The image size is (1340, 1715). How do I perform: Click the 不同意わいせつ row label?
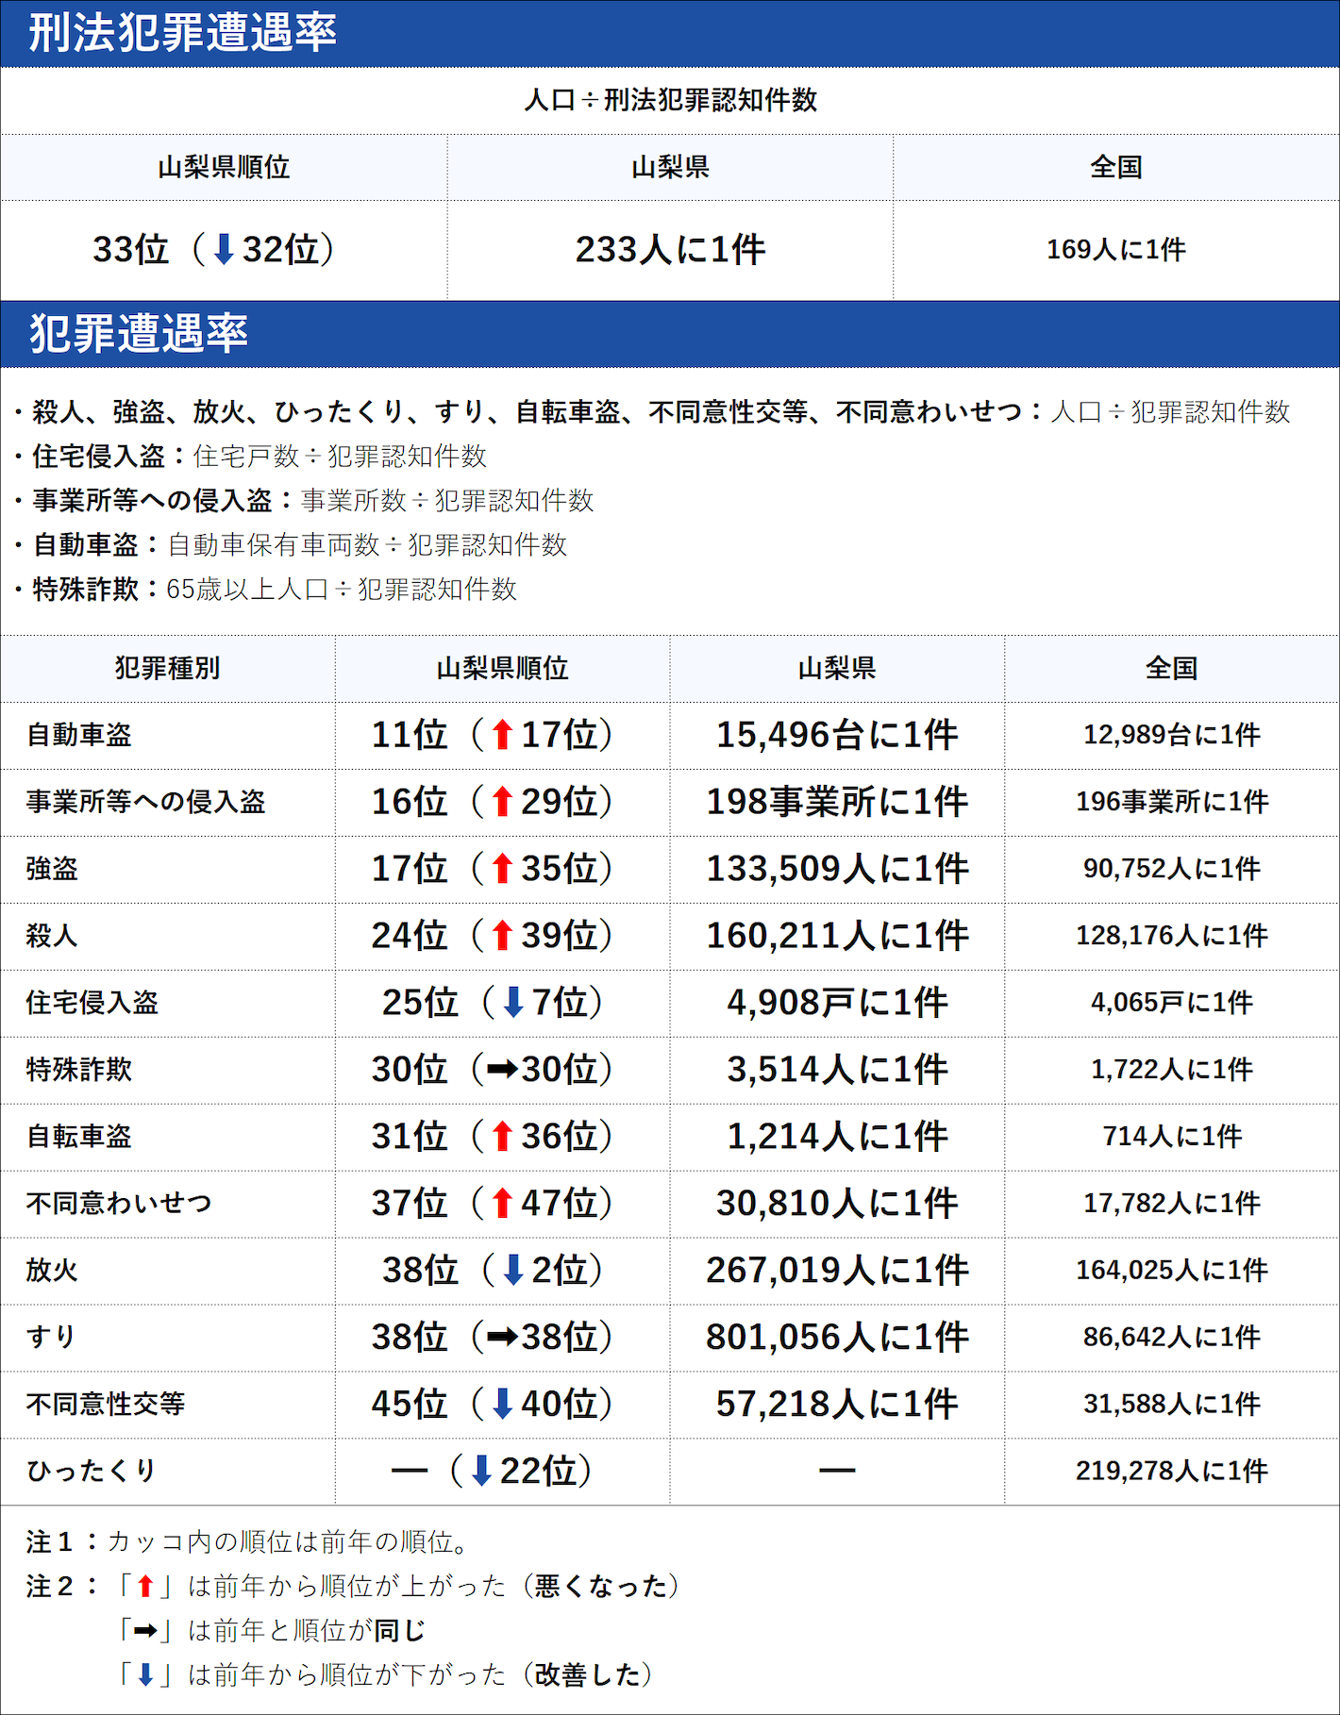pyautogui.click(x=119, y=1204)
